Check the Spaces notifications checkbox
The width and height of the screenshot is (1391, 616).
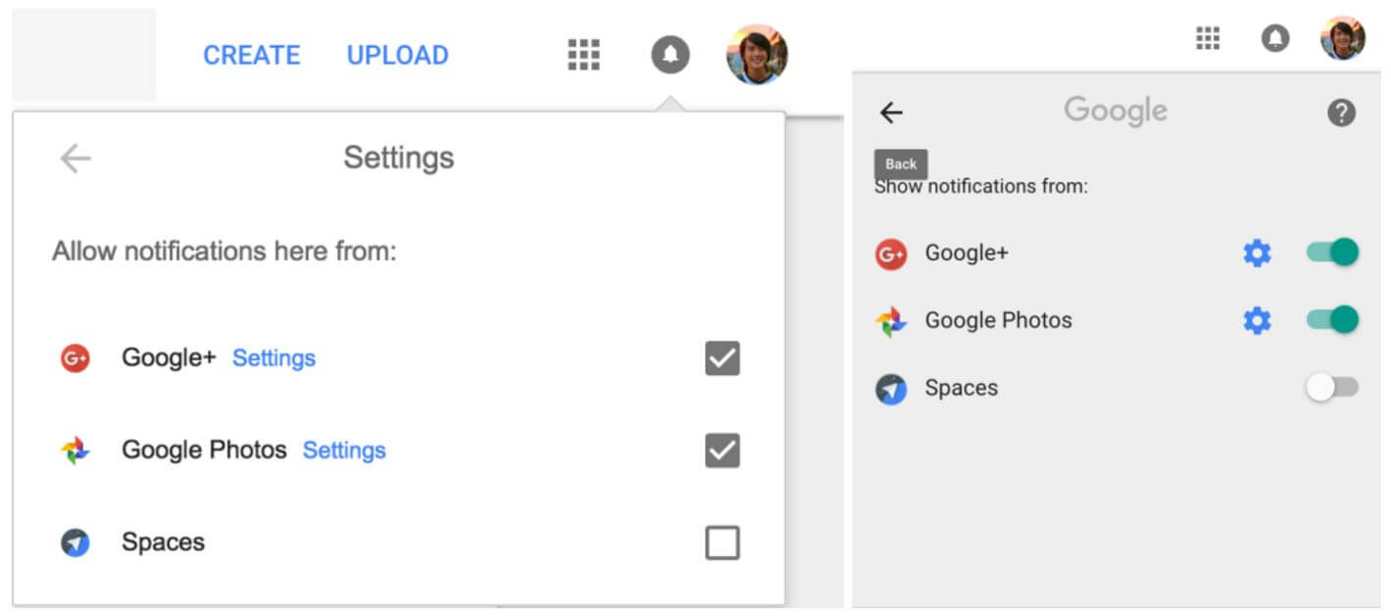(x=722, y=543)
